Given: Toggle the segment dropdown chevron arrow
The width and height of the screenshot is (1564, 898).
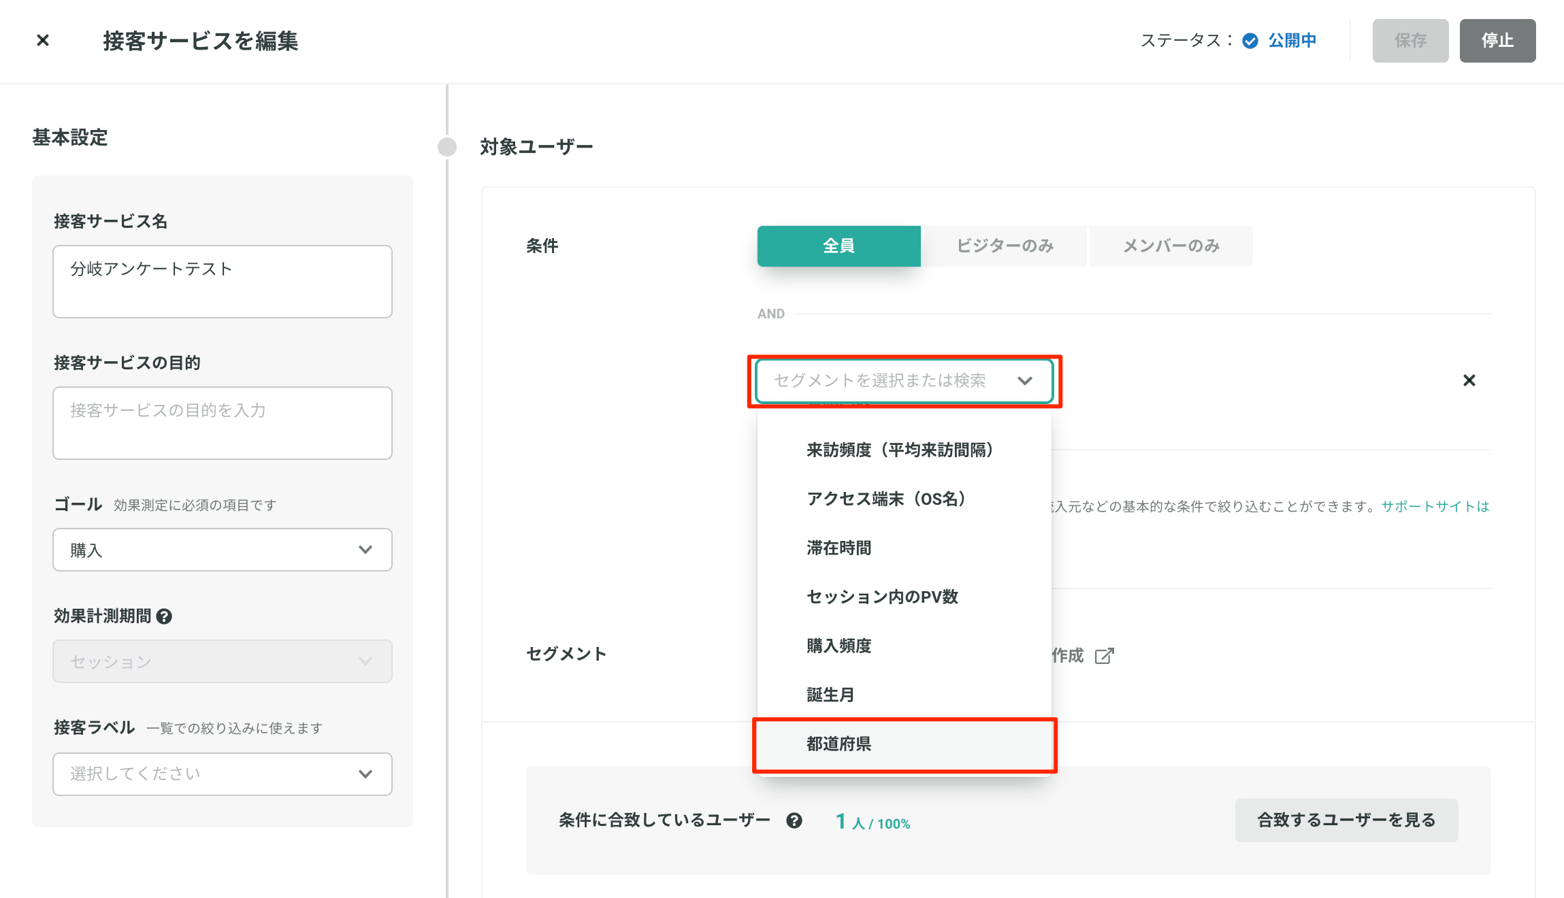Looking at the screenshot, I should (1025, 380).
